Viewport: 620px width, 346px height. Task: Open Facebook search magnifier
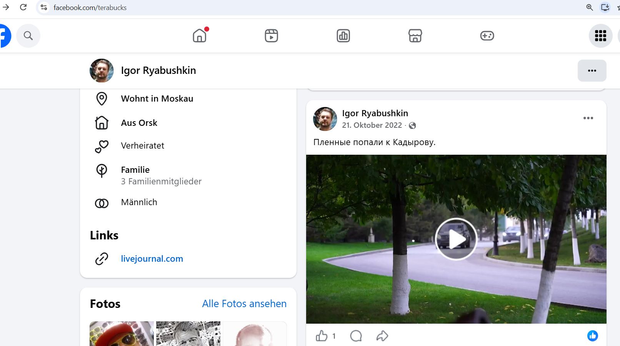click(28, 36)
